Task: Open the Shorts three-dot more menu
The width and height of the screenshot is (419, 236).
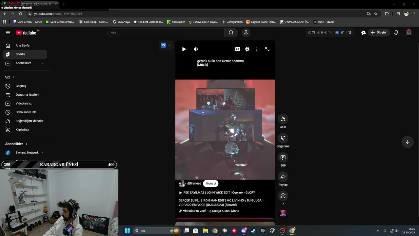Action: click(x=257, y=49)
